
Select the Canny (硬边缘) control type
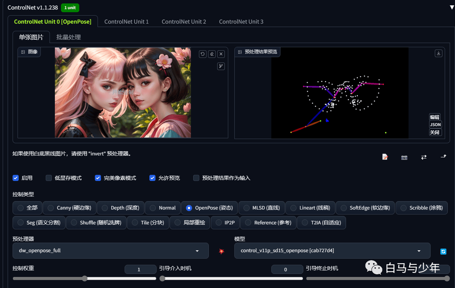(70, 208)
